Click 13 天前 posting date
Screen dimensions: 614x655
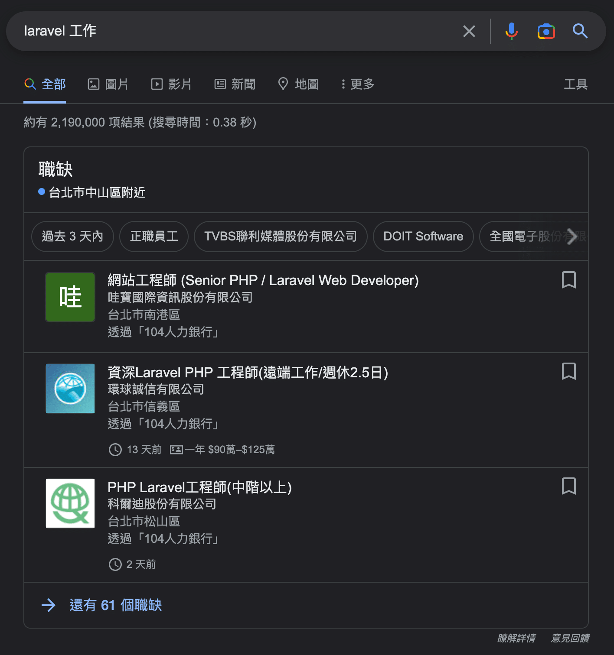click(x=144, y=450)
